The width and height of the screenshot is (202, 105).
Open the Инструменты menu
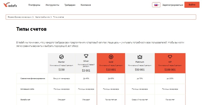tap(52, 5)
